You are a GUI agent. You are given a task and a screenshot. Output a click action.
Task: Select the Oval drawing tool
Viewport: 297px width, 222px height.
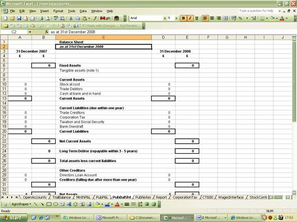56,204
